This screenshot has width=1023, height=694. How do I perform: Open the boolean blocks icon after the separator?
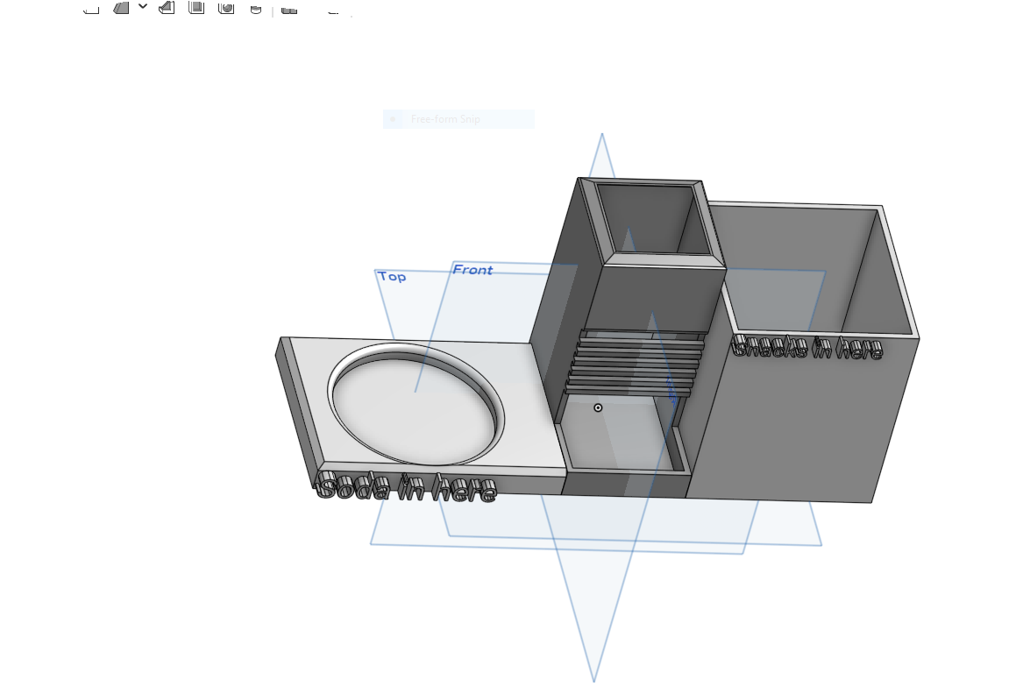[289, 9]
